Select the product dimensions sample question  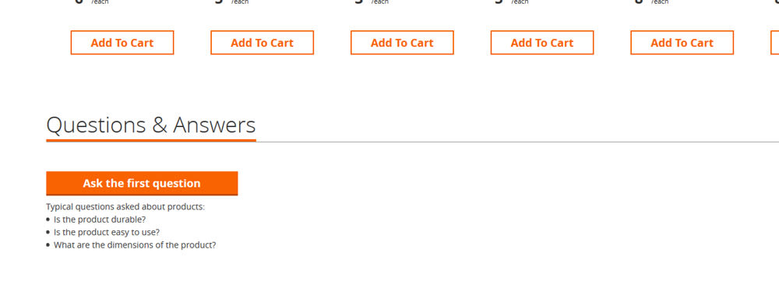(x=135, y=245)
